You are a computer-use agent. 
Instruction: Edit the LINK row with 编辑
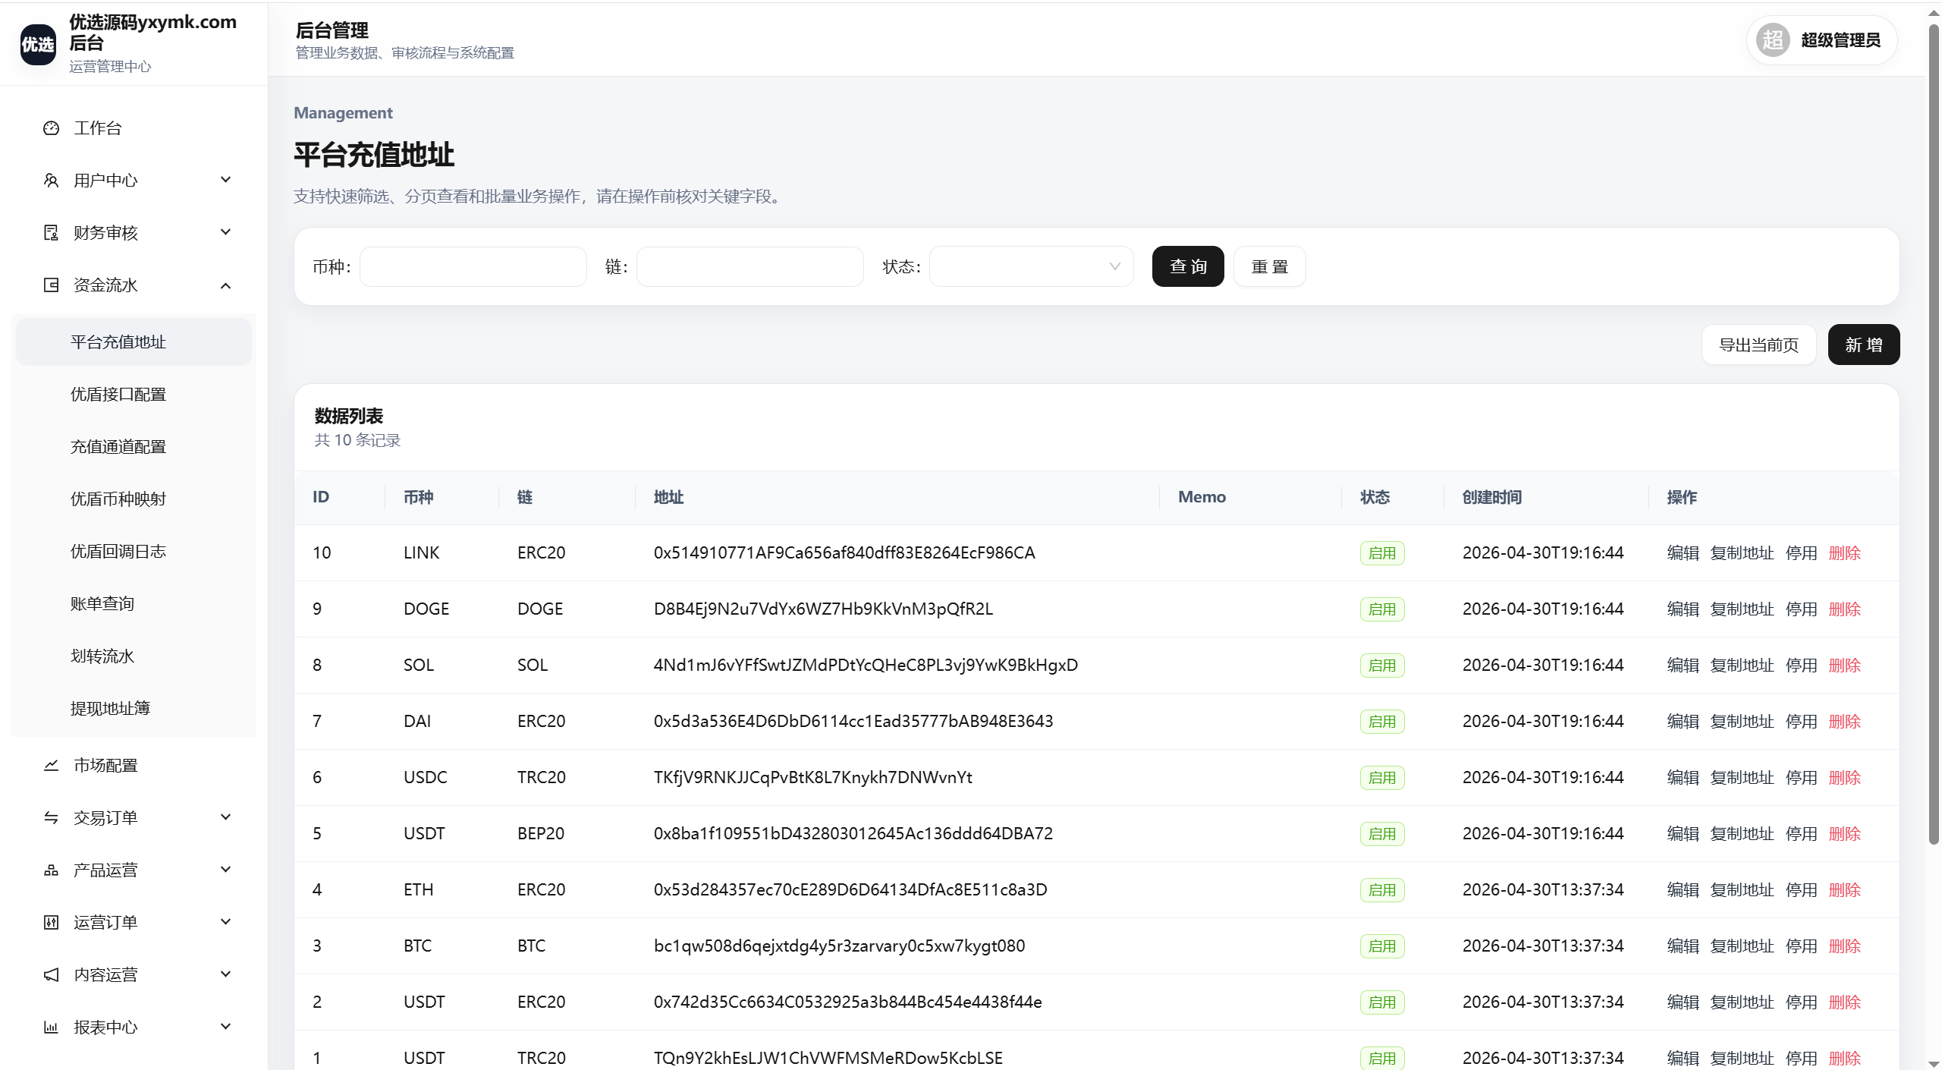(x=1683, y=553)
